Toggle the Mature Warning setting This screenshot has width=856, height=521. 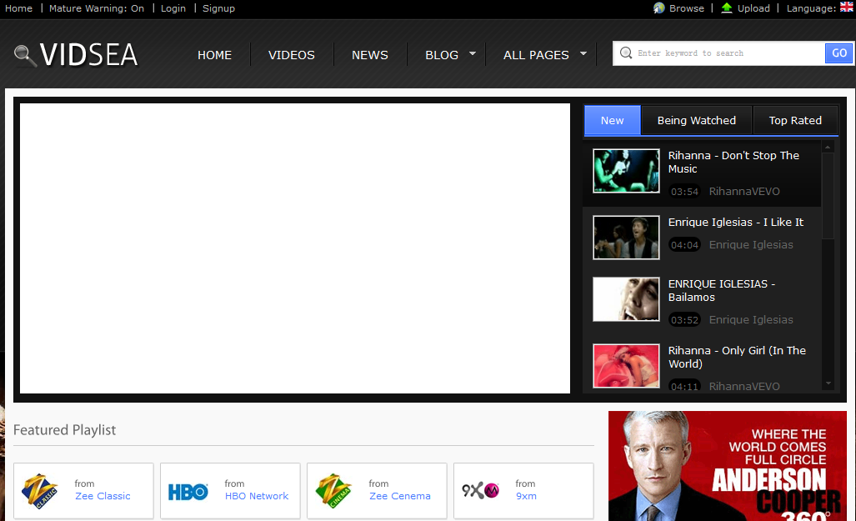[x=97, y=8]
